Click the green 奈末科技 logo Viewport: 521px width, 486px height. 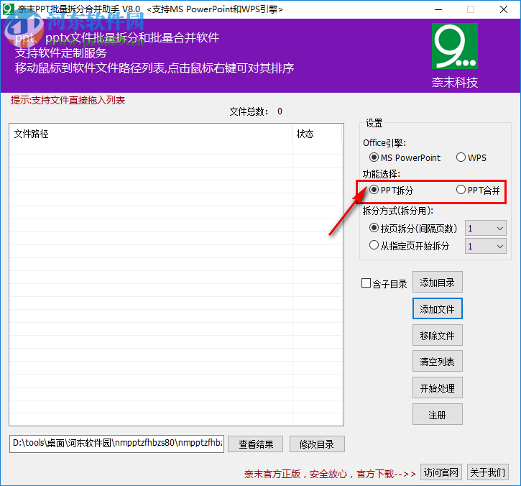(x=455, y=46)
